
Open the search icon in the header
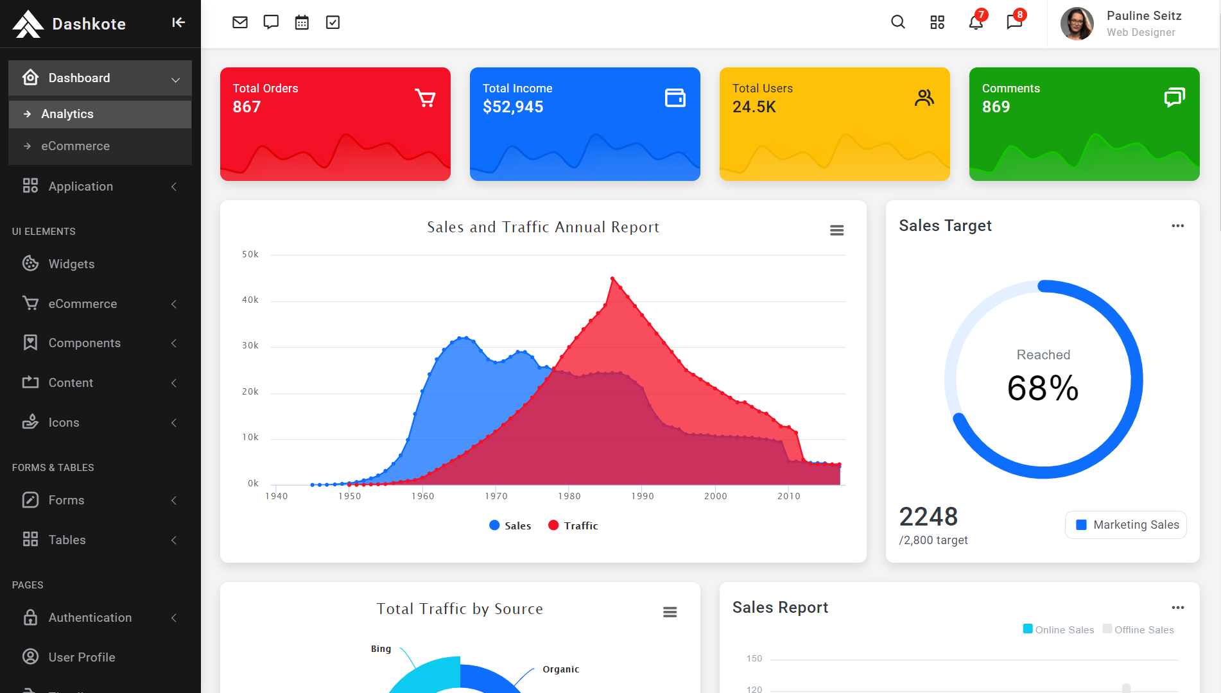click(897, 22)
